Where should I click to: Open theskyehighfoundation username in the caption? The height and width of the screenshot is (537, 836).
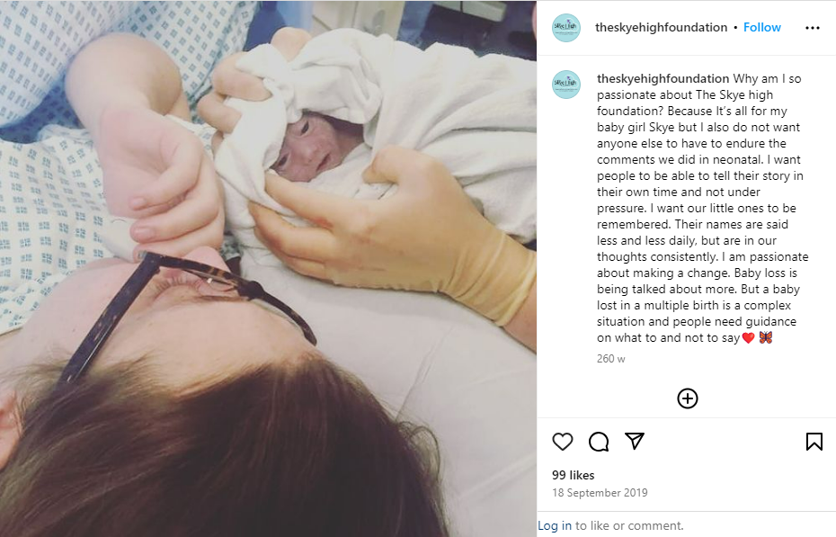tap(663, 78)
